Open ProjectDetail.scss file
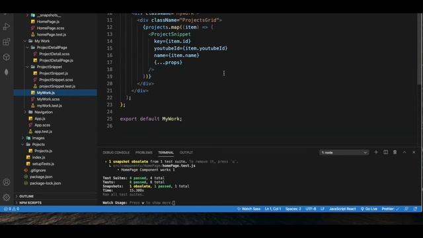Image resolution: width=423 pixels, height=238 pixels. pos(54,54)
